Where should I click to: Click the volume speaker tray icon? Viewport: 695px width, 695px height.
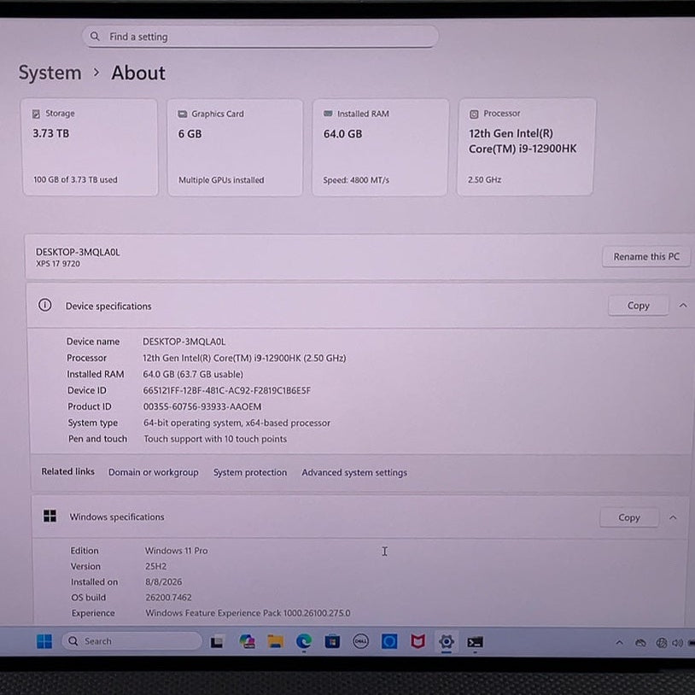[x=677, y=643]
